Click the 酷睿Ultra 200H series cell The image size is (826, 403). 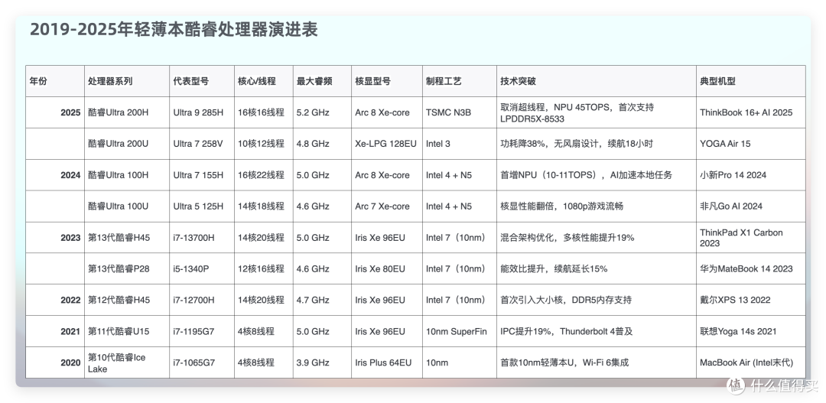coord(127,112)
